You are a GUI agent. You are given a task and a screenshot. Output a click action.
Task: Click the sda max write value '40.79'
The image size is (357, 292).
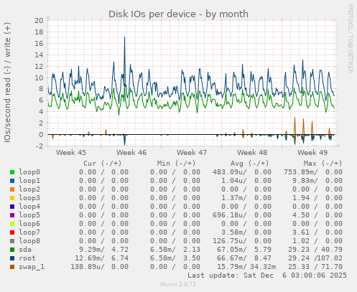(x=332, y=250)
